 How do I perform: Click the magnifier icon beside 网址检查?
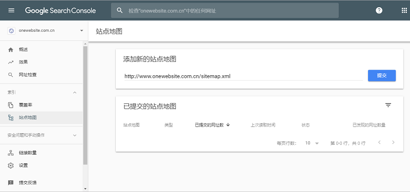point(11,75)
